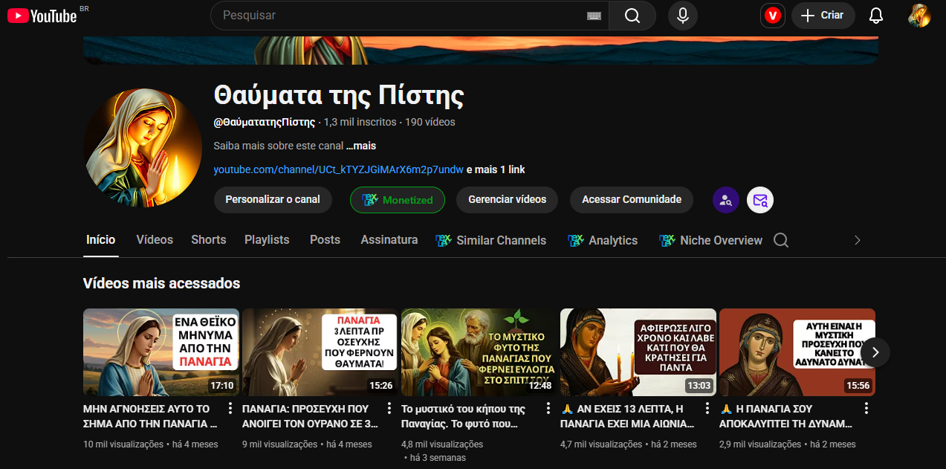The height and width of the screenshot is (469, 946).
Task: Open options for ΜΗΝ ΑΓΝΟΗΣΕΙΣ video
Action: pyautogui.click(x=230, y=409)
